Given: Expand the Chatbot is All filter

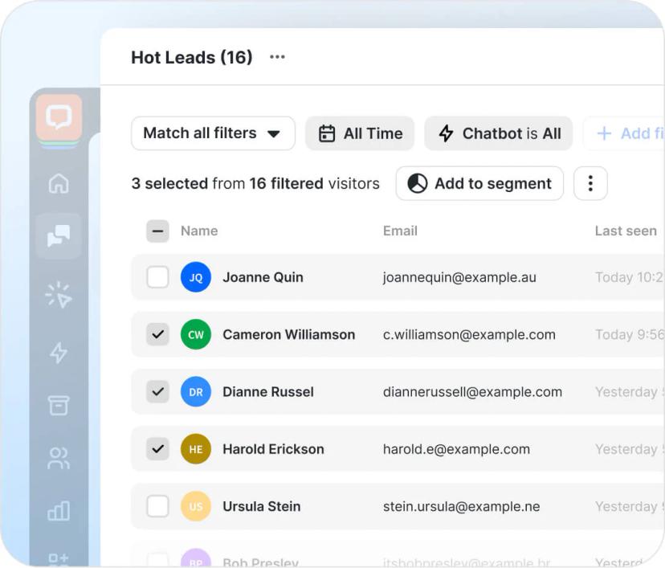Looking at the screenshot, I should pos(498,133).
